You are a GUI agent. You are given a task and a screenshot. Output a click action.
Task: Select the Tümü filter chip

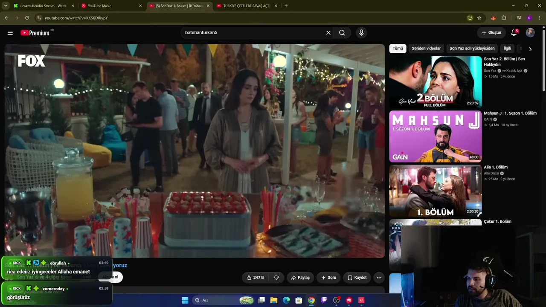point(398,49)
